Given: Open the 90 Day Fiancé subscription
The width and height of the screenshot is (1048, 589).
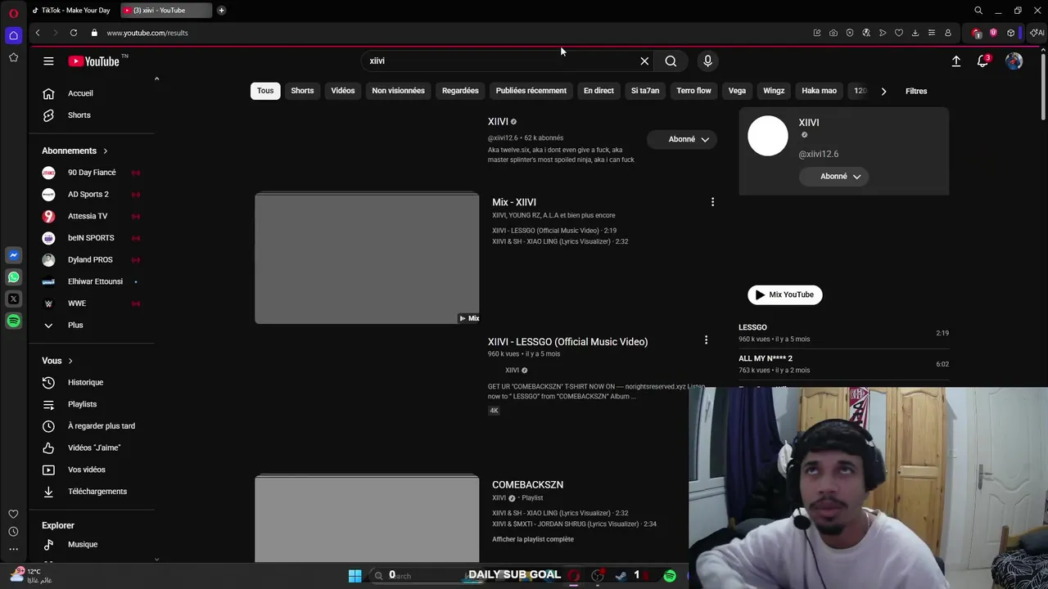Looking at the screenshot, I should [x=92, y=173].
